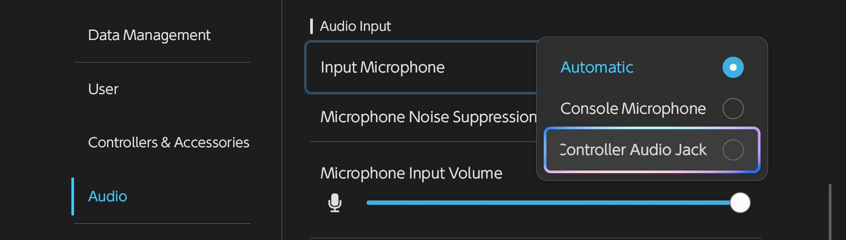The width and height of the screenshot is (846, 240).
Task: Click the Microphone Input Volume label
Action: pyautogui.click(x=411, y=173)
